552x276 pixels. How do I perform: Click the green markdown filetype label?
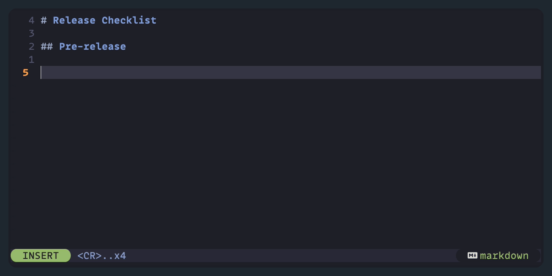click(504, 255)
